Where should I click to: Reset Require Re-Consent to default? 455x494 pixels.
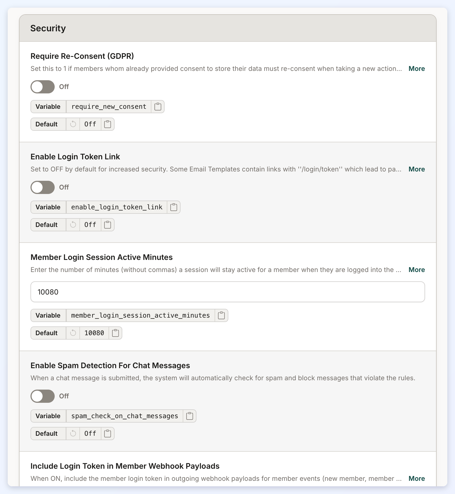click(x=73, y=124)
